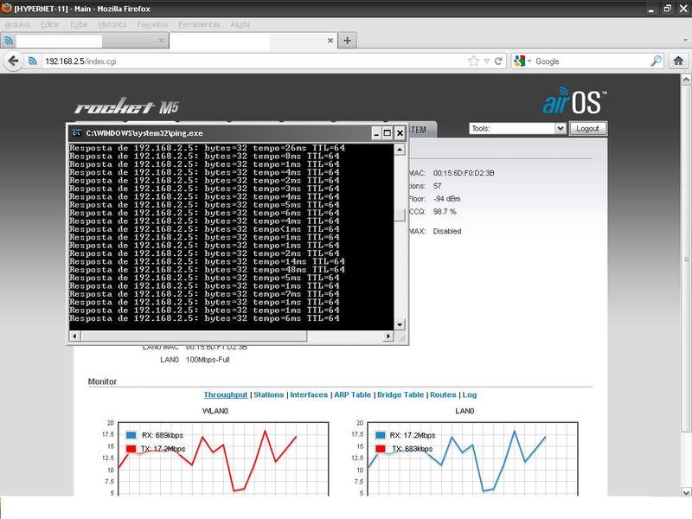Click the ping line with tempo=48ms

pos(207,270)
